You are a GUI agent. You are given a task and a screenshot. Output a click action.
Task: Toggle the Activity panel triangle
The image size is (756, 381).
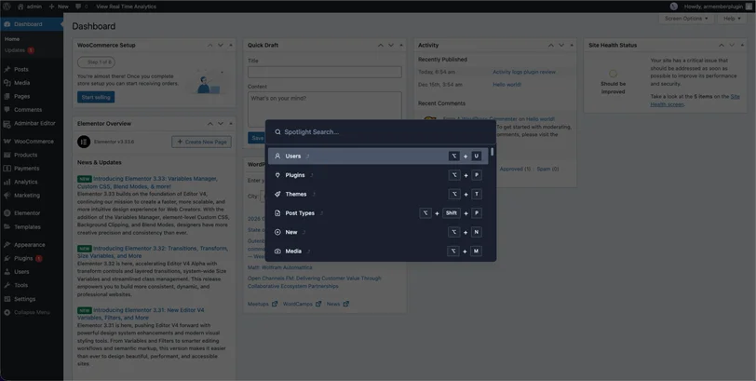[x=572, y=45]
